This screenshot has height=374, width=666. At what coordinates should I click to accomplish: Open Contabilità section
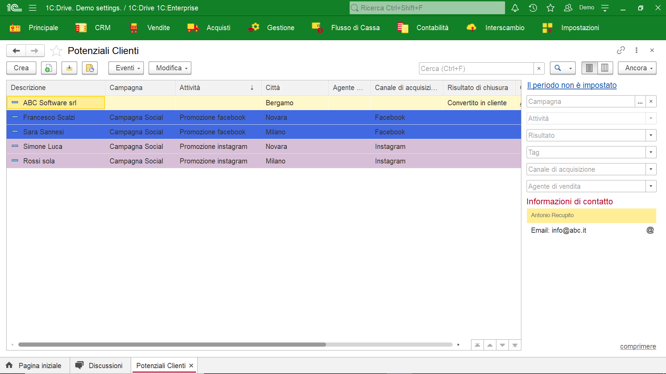tap(423, 28)
